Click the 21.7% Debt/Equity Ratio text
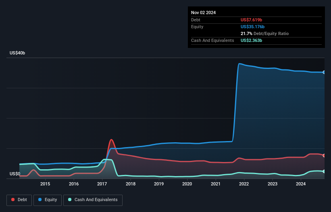 tap(264, 33)
